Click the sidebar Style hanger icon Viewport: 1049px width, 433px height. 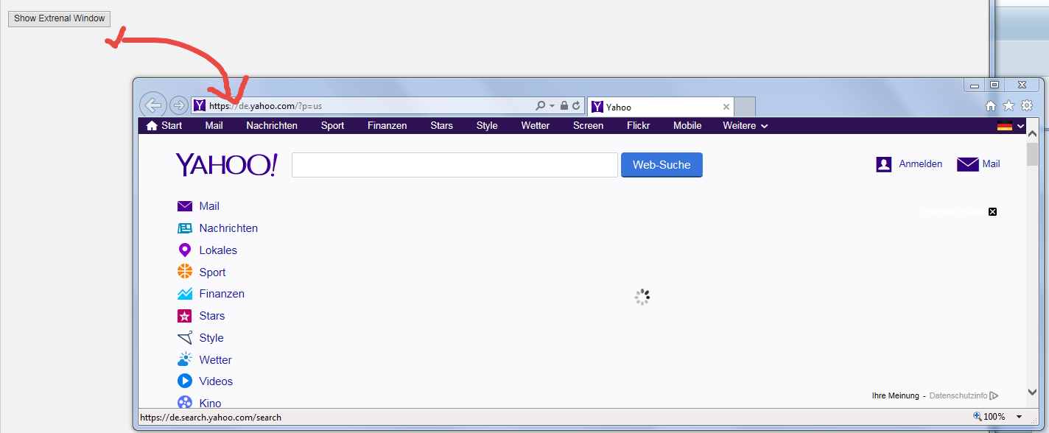click(185, 338)
